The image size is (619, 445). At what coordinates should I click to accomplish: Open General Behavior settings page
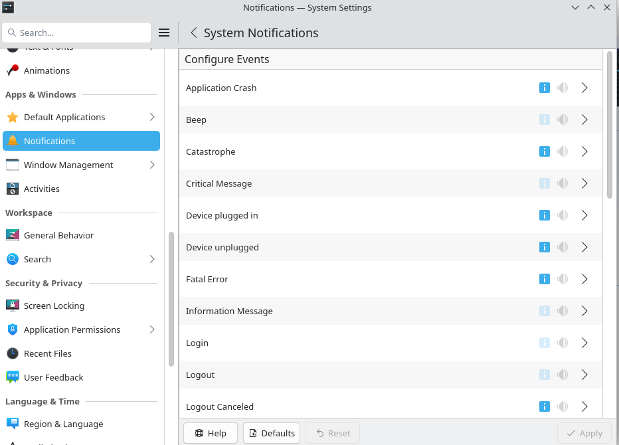(58, 235)
